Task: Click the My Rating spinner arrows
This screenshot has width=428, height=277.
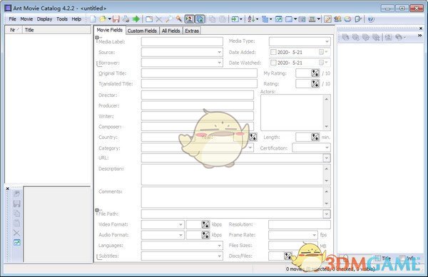Action: (315, 73)
